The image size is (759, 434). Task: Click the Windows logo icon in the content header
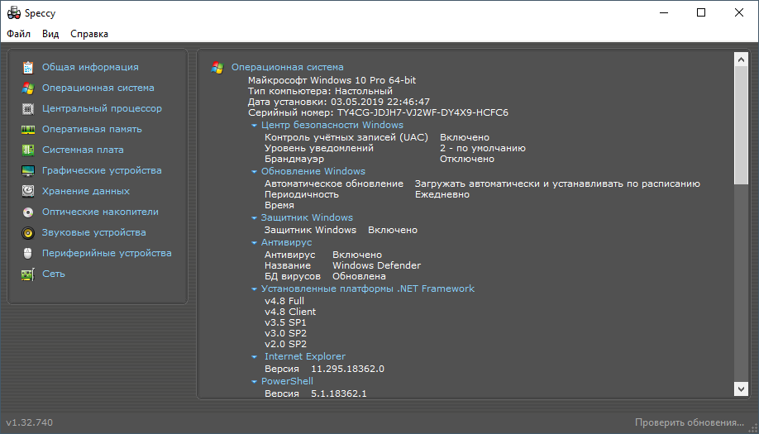click(x=217, y=68)
